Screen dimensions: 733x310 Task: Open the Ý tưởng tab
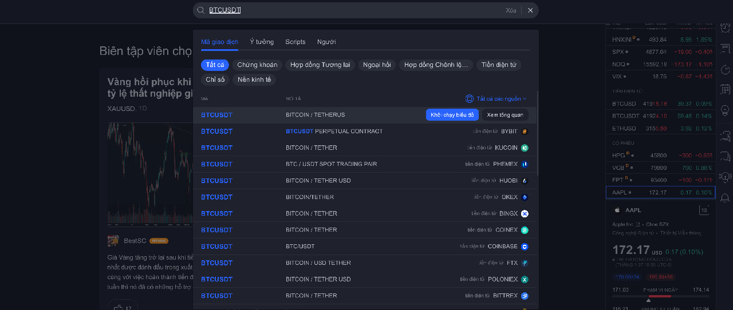tap(262, 42)
